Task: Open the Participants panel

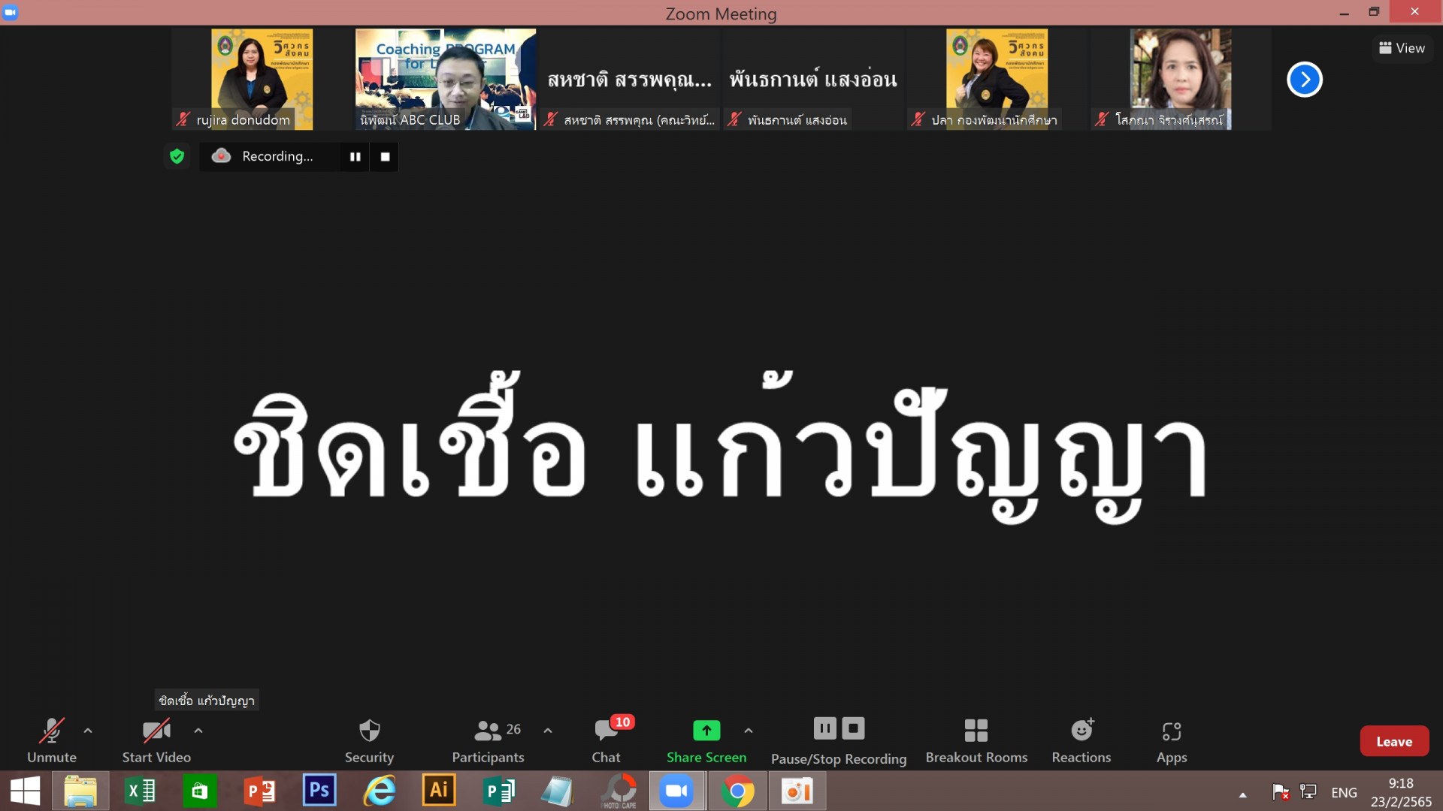Action: 489,740
